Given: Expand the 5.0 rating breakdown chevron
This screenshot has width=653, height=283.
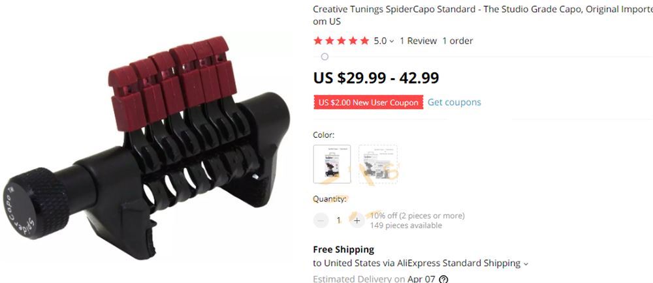Looking at the screenshot, I should [391, 41].
